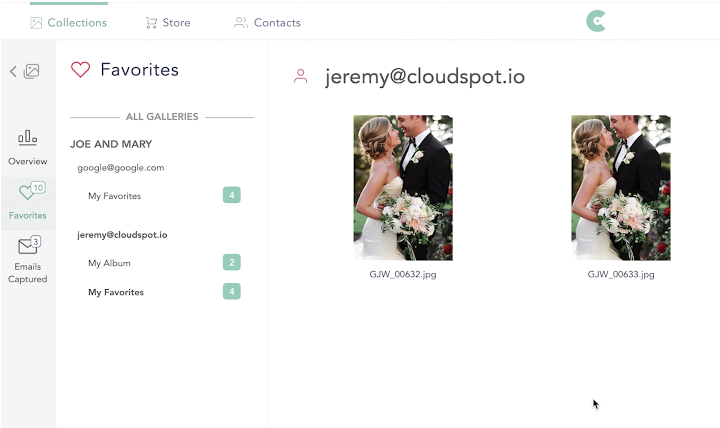Click the 4 badge under google@google.com
This screenshot has width=720, height=428.
point(232,195)
